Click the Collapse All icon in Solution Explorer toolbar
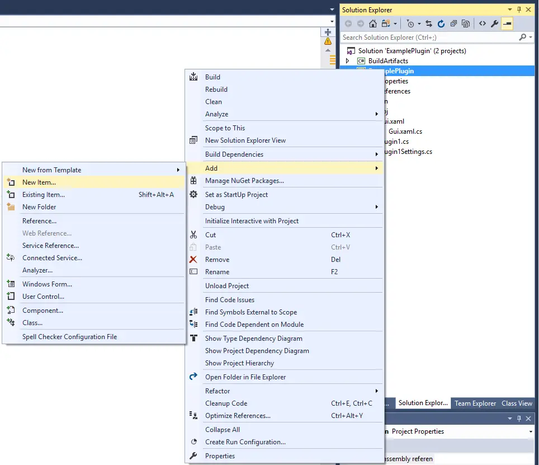Image resolution: width=539 pixels, height=465 pixels. [453, 24]
